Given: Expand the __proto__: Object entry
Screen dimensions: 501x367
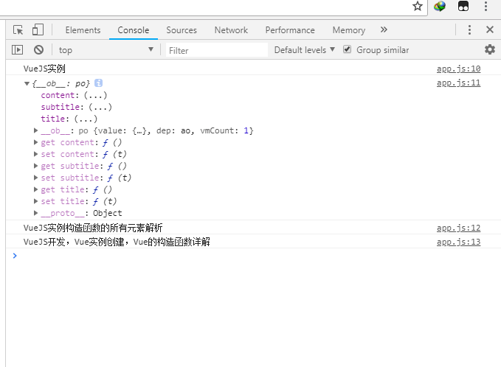Looking at the screenshot, I should [x=35, y=213].
